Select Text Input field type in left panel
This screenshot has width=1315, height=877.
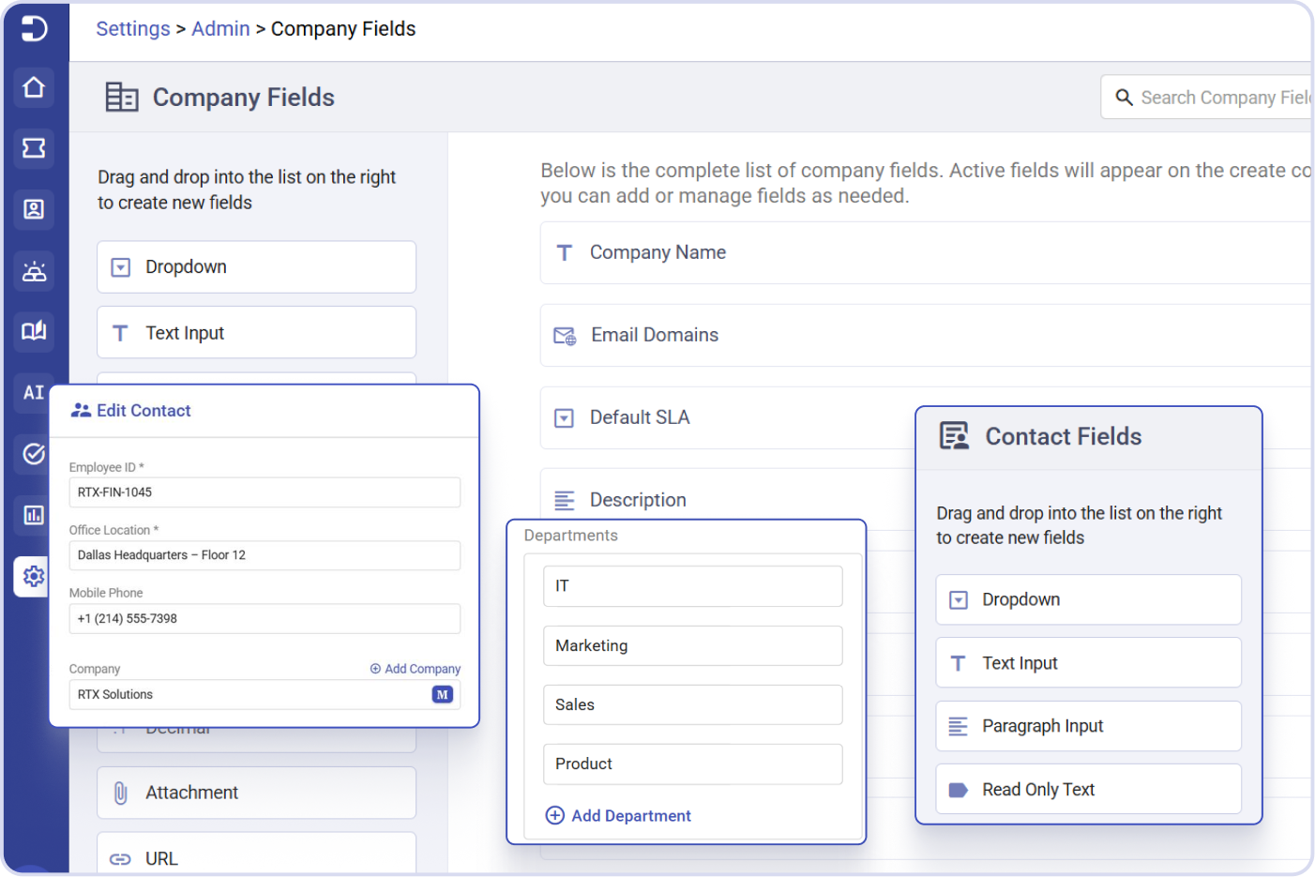[257, 333]
